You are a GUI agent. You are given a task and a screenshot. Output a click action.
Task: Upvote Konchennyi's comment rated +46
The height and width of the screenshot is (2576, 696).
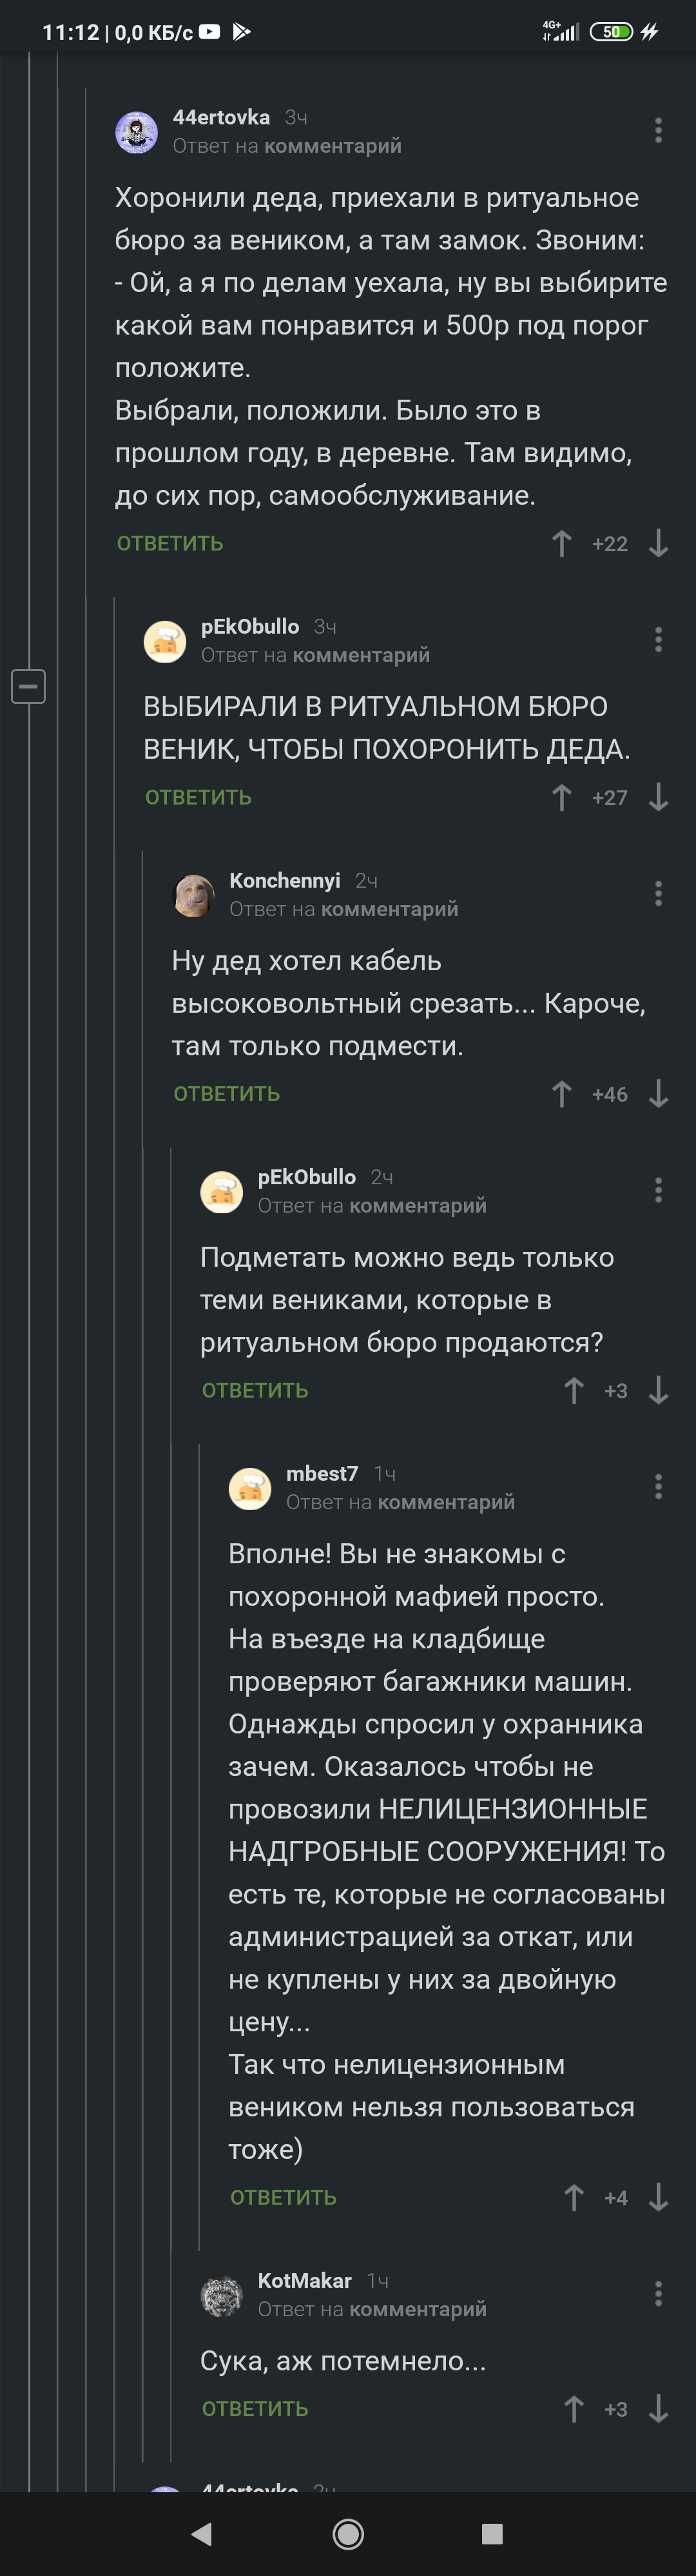[562, 1093]
